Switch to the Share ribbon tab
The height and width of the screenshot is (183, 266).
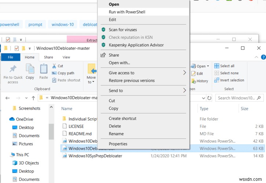point(48,57)
